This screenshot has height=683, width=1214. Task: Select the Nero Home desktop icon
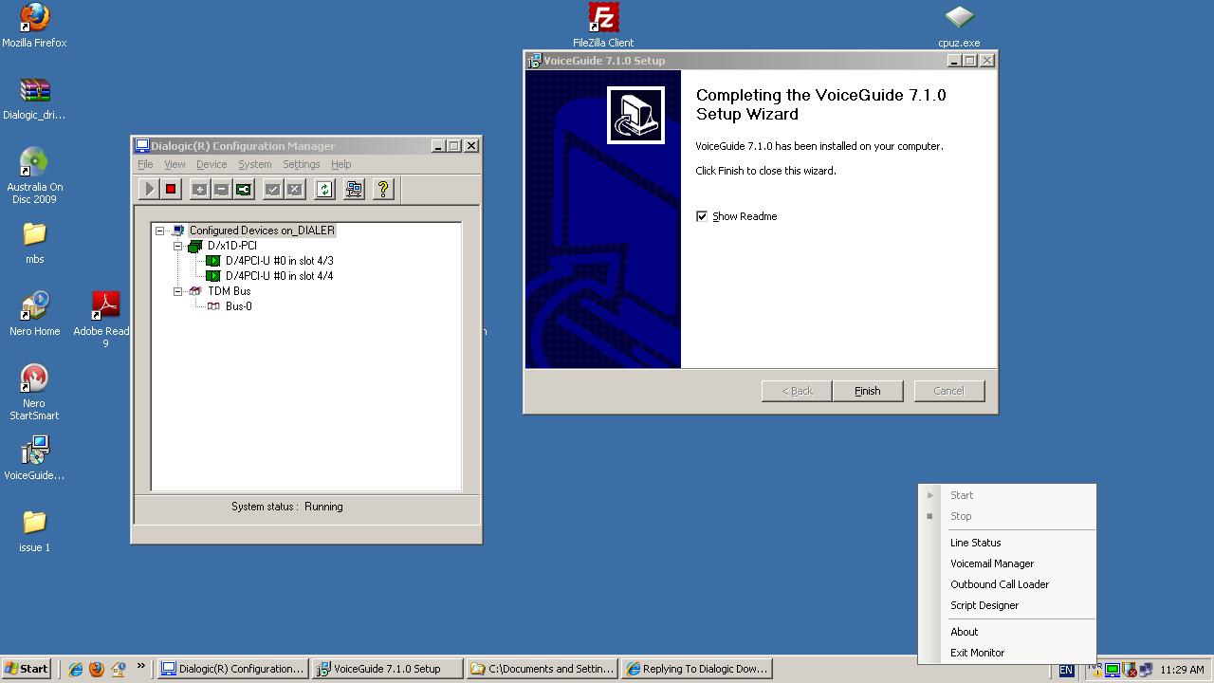34,315
